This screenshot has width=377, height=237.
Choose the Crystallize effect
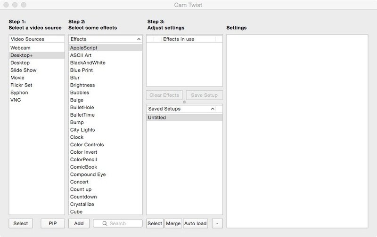[x=105, y=204]
